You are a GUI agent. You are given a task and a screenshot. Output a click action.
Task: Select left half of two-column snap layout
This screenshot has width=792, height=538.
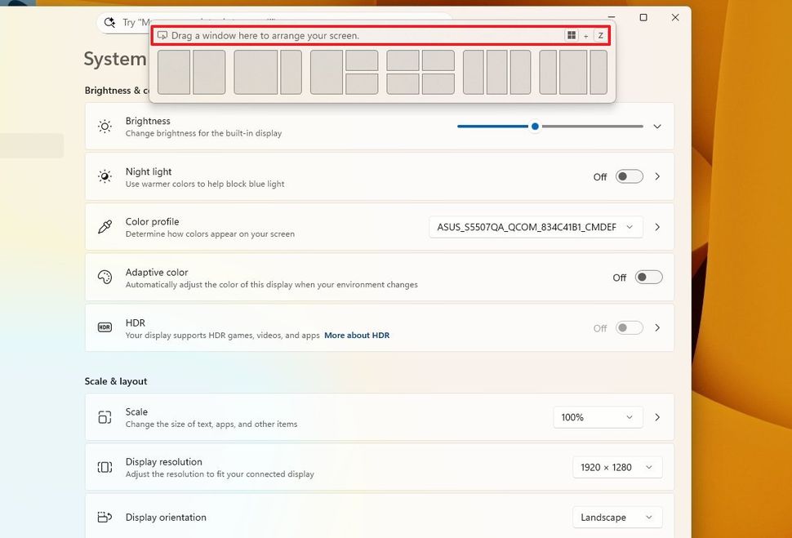click(x=174, y=72)
